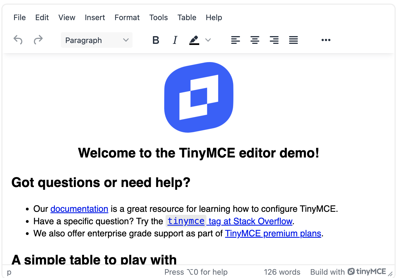Select the 'p' element path in status bar
Image resolution: width=399 pixels, height=278 pixels.
9,272
